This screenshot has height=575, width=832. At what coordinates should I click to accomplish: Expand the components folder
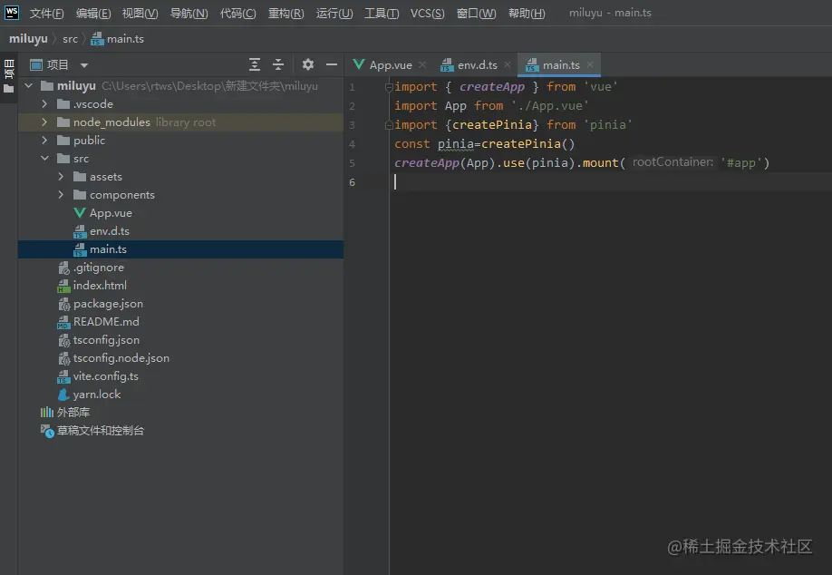coord(61,195)
